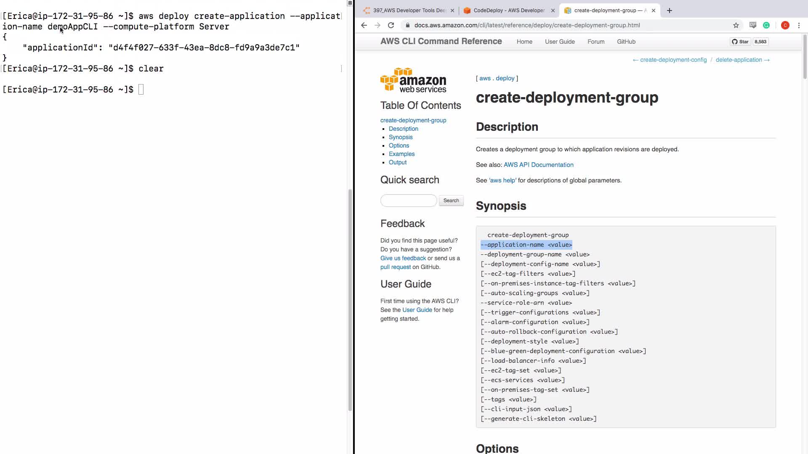808x454 pixels.
Task: Close the create-deployment-group tab
Action: (654, 11)
